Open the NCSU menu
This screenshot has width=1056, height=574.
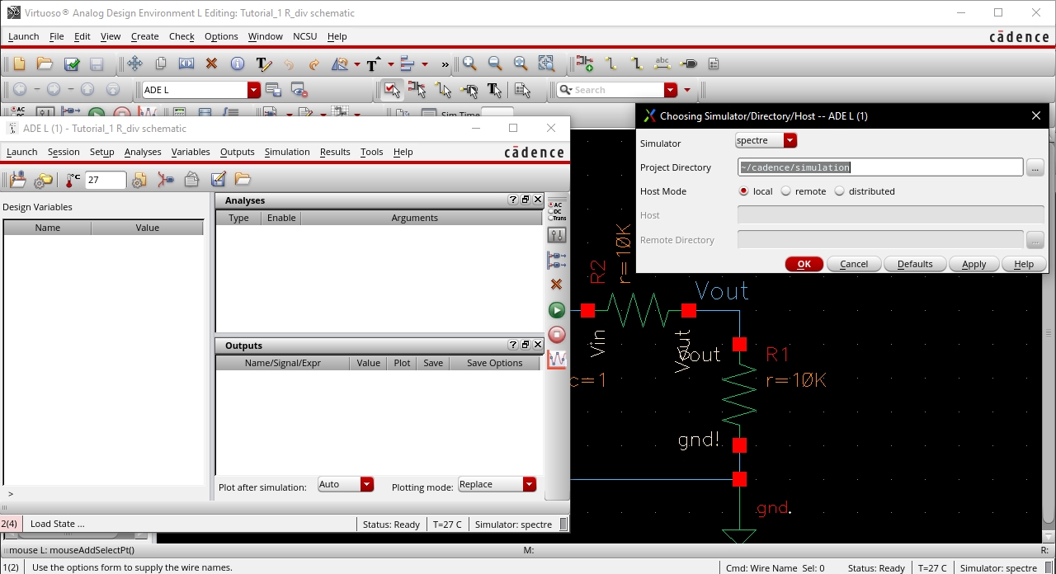click(304, 36)
